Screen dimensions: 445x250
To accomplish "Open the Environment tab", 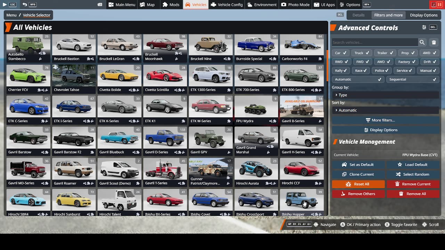I will [x=262, y=5].
